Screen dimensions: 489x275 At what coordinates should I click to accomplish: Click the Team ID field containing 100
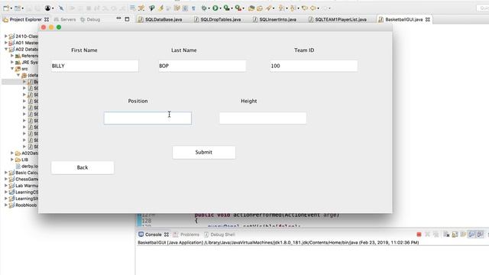(x=314, y=66)
